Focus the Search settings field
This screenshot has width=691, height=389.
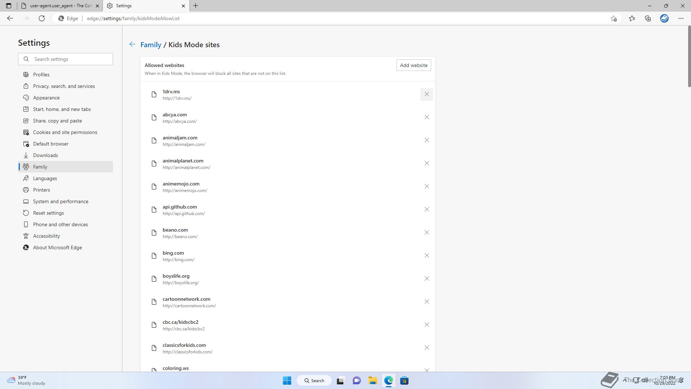[x=66, y=59]
